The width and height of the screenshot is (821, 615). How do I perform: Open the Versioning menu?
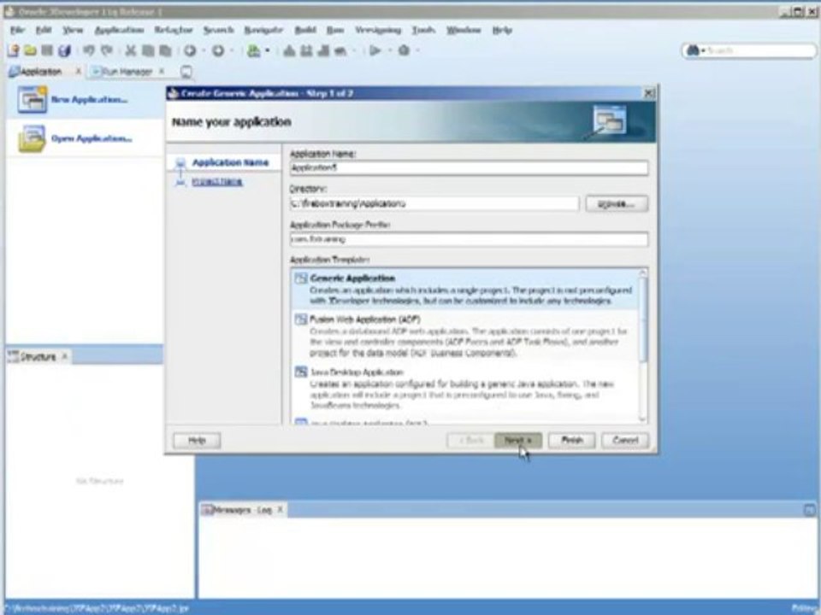(x=377, y=31)
